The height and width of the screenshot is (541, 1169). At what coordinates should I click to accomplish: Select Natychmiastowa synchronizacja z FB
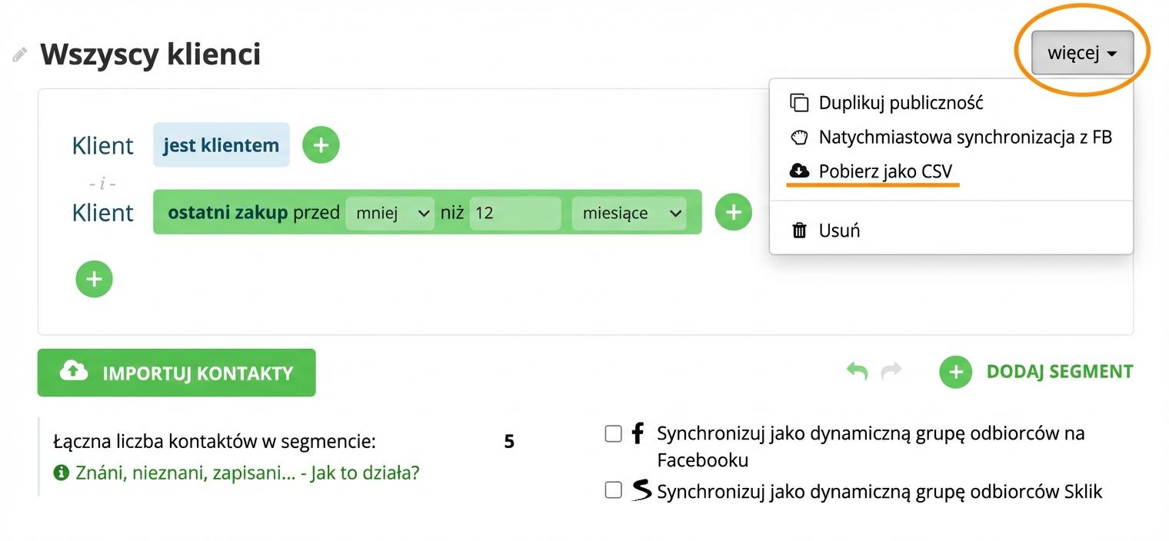tap(964, 138)
